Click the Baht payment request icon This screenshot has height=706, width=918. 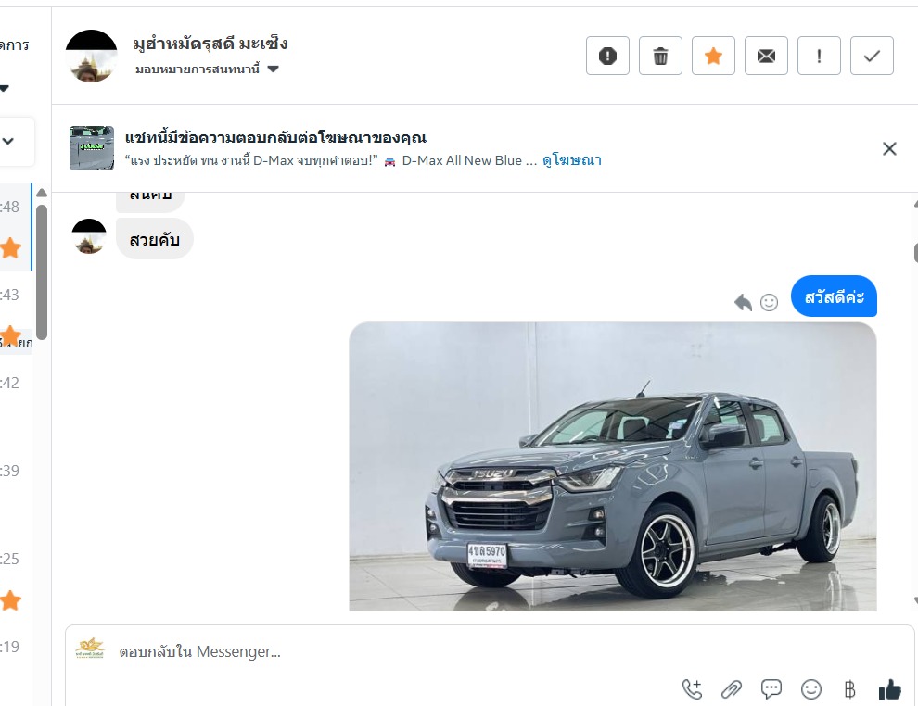[849, 689]
